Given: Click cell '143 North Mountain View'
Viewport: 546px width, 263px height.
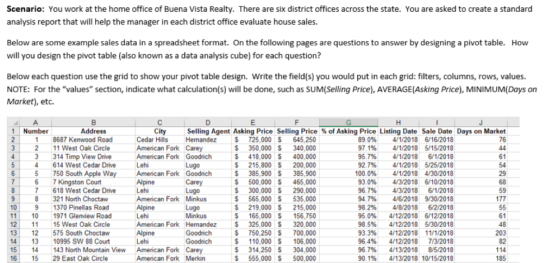Looking at the screenshot, I should (x=94, y=250).
